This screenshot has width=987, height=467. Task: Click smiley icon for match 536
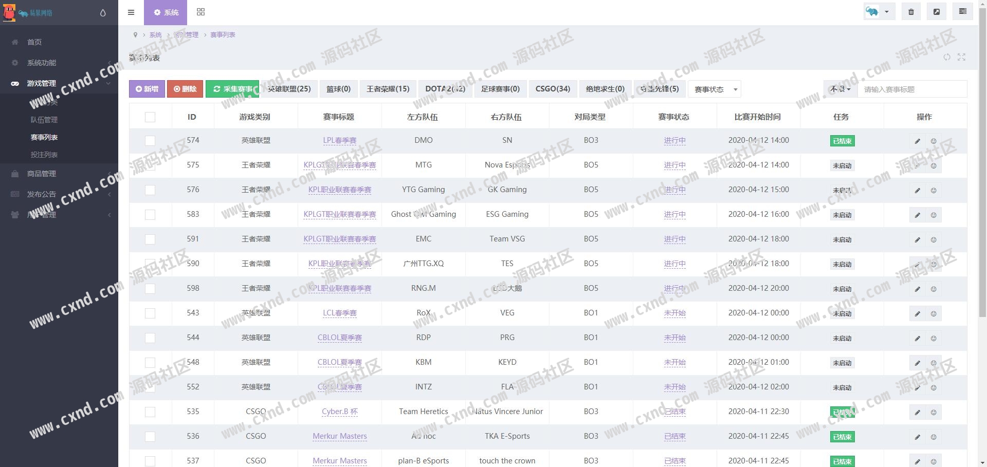(x=934, y=437)
